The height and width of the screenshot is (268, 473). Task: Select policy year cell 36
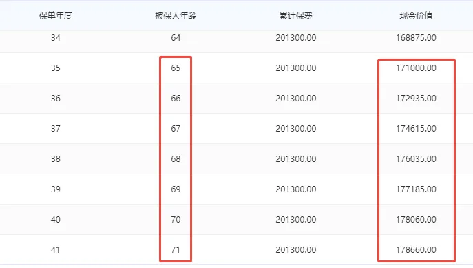click(x=56, y=99)
